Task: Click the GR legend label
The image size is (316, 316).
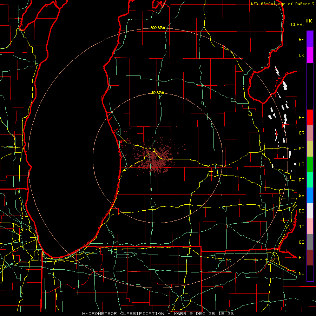Action: pos(301,133)
